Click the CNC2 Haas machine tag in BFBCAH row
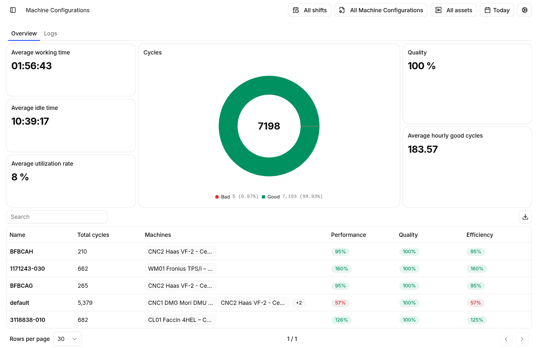 click(180, 252)
